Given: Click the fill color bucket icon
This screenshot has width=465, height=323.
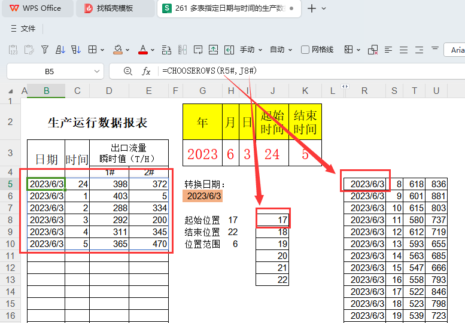Looking at the screenshot, I should (x=118, y=50).
